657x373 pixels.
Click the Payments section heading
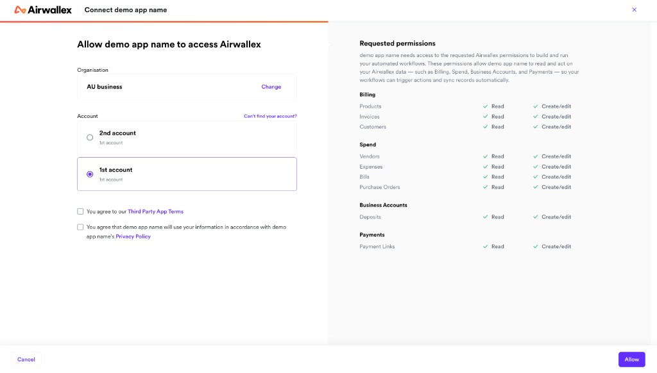coord(371,235)
